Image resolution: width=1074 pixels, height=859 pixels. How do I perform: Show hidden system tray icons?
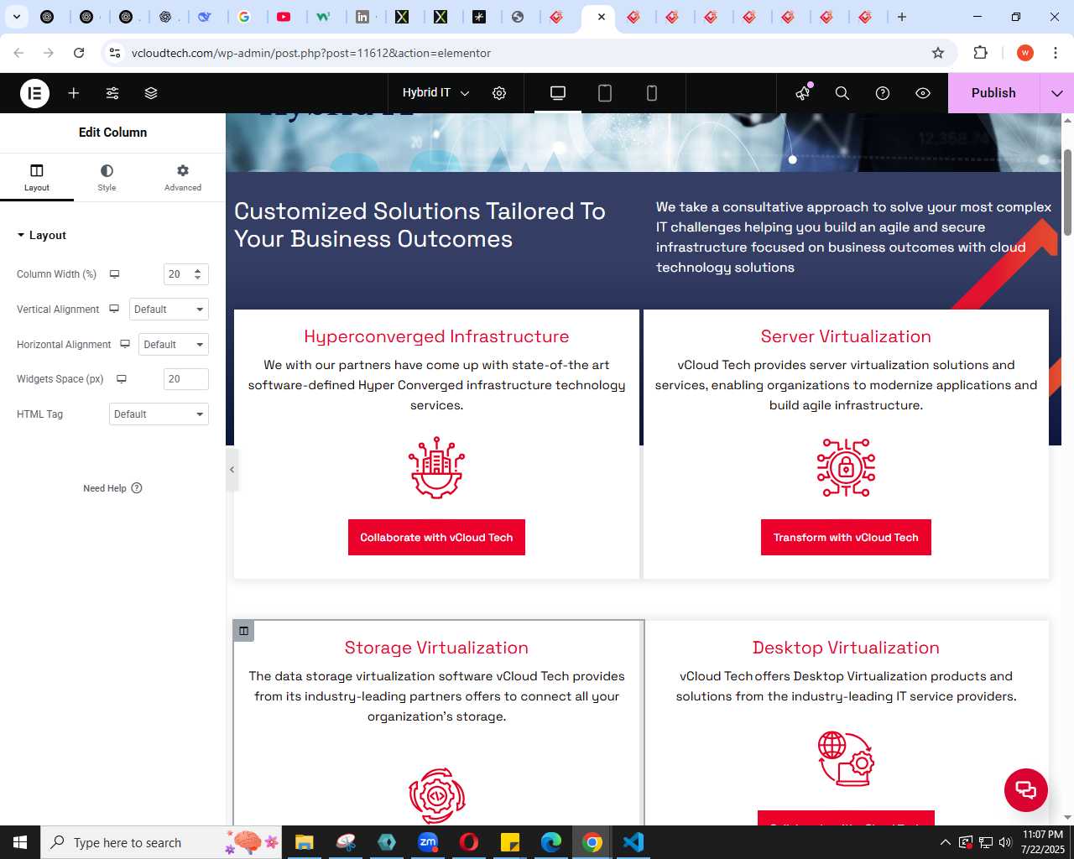(946, 842)
